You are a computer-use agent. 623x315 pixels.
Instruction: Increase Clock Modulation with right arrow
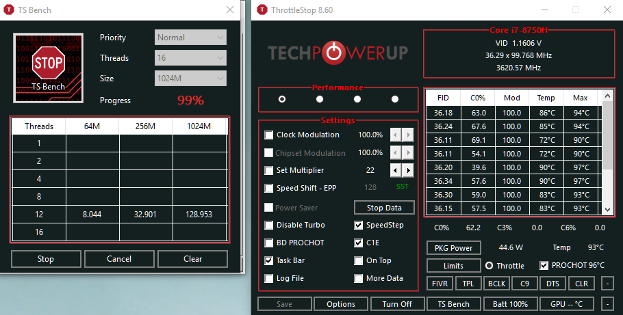click(x=408, y=135)
